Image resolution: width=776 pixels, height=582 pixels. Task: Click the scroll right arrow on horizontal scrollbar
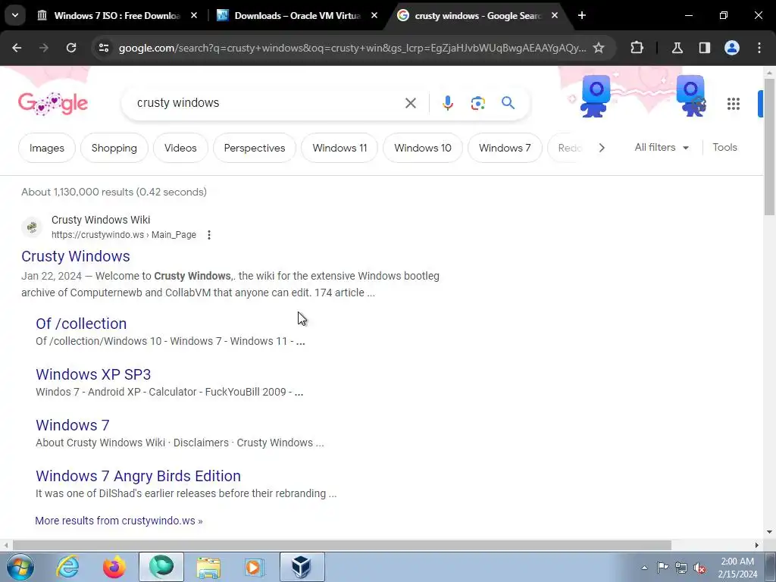point(757,546)
